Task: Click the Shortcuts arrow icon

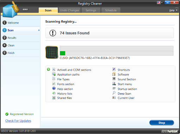Action: point(114,69)
